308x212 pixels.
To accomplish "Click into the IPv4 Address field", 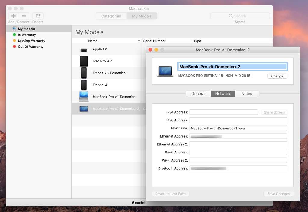I will 224,112.
